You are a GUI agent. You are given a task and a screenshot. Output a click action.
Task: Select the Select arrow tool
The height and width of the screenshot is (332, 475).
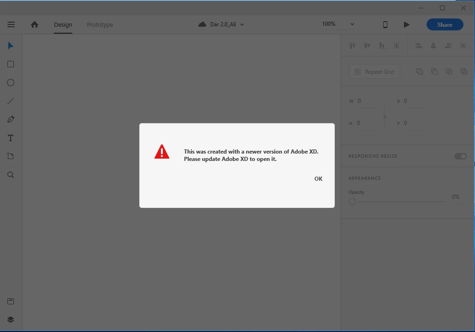[11, 46]
